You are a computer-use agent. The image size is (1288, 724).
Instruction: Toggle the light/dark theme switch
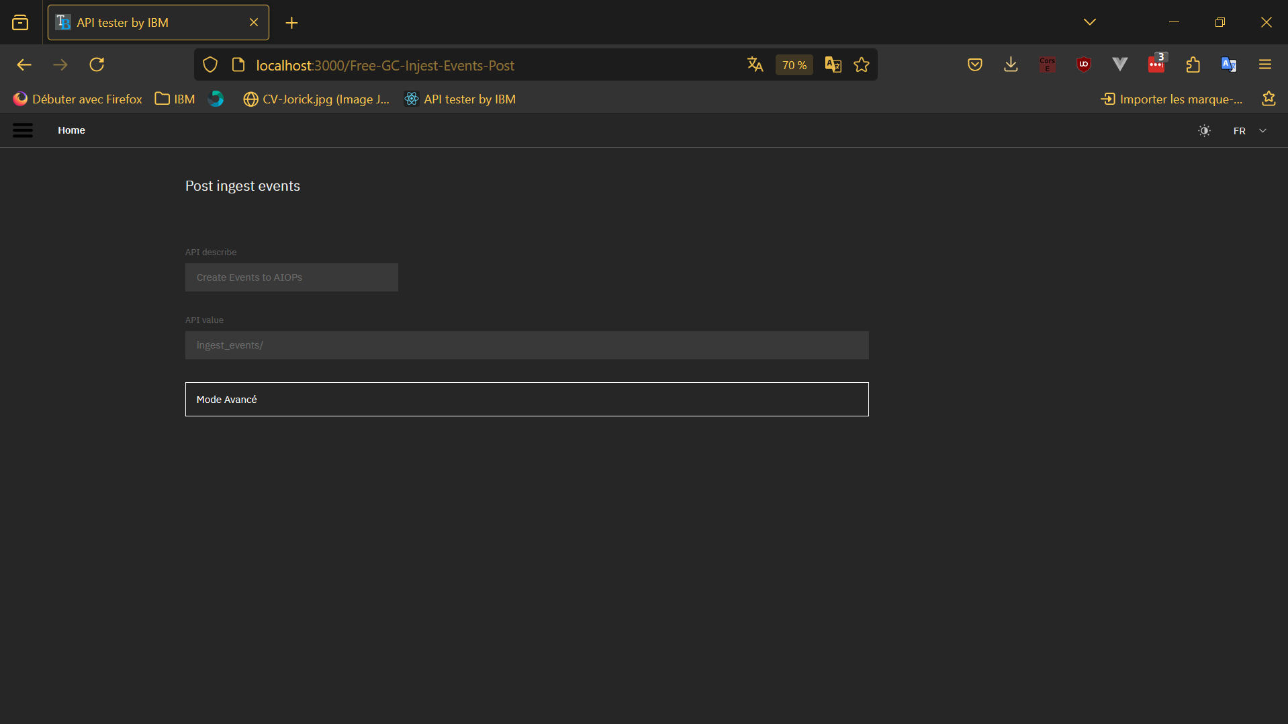coord(1204,130)
